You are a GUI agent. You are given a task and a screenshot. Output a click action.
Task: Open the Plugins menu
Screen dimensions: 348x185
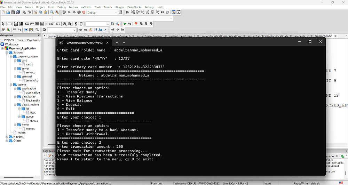[x=120, y=7]
